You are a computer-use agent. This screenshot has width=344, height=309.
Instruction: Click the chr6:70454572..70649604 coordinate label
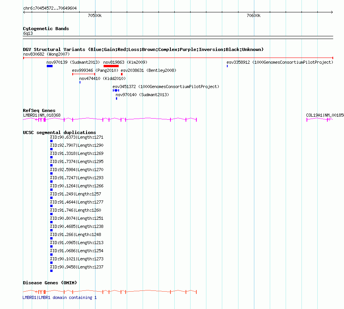click(50, 8)
